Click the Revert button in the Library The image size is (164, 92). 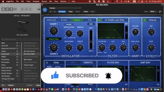[x=11, y=85]
